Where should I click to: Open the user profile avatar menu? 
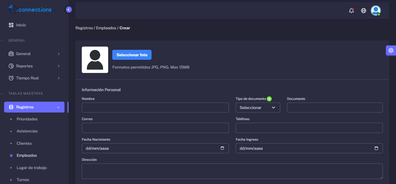coord(375,11)
